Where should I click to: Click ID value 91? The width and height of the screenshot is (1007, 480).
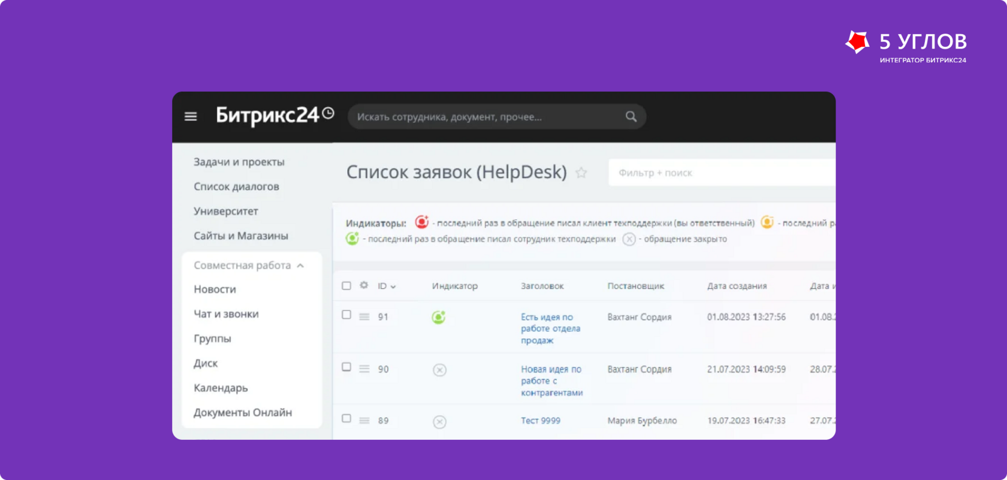pyautogui.click(x=383, y=317)
